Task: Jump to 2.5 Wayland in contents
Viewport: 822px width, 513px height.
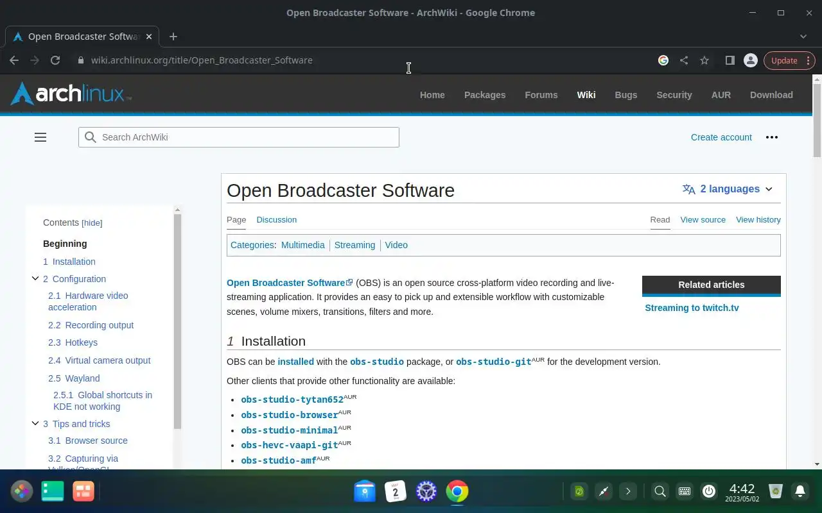Action: (74, 378)
